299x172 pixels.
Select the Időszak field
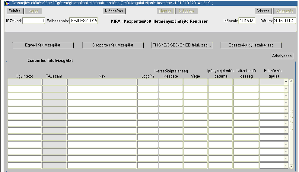click(x=247, y=21)
